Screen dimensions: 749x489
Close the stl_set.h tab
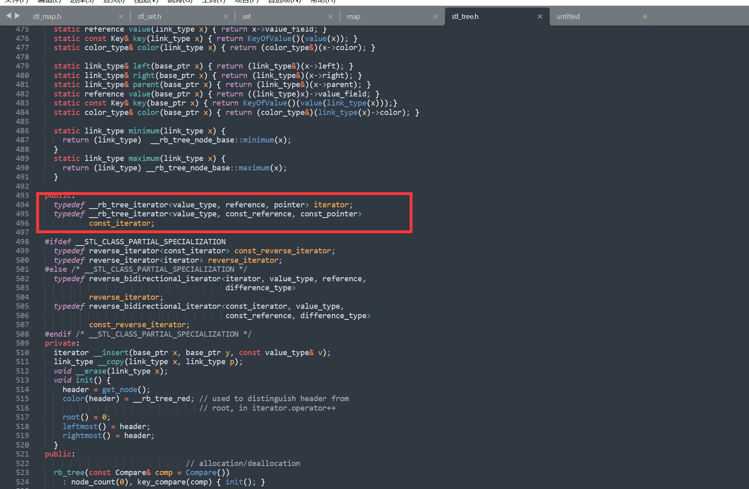pos(226,16)
